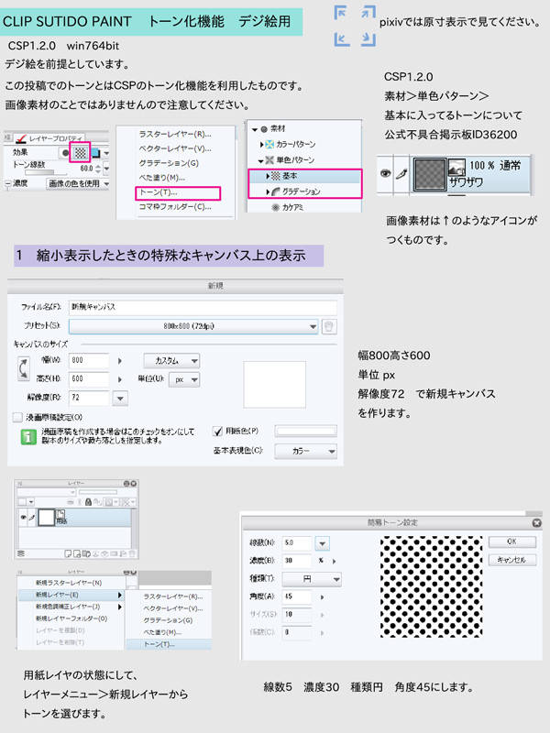Close the 簡易トーン設定 dialog
550x733 pixels.
click(x=537, y=522)
